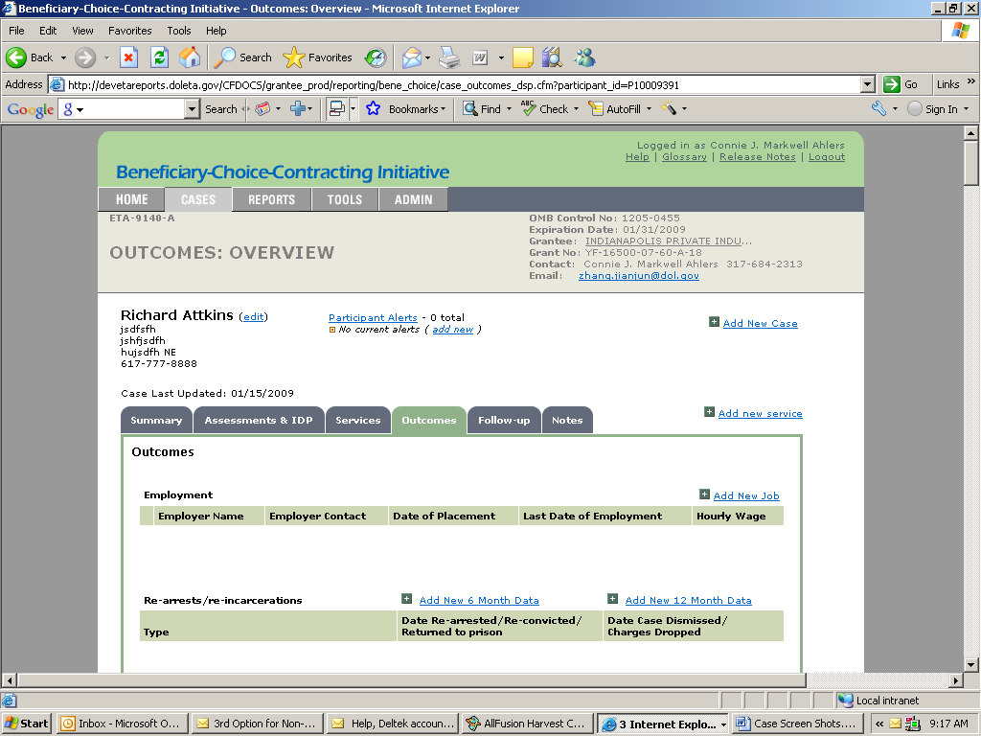
Task: Stop page loading with red X icon
Action: click(129, 57)
